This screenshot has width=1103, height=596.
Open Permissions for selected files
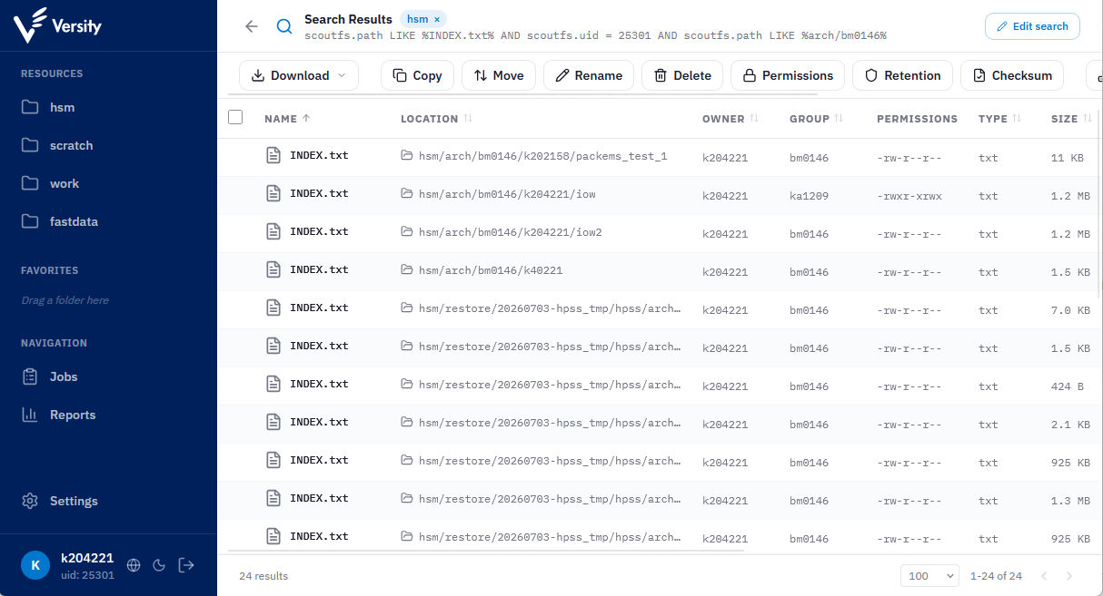[x=788, y=75]
